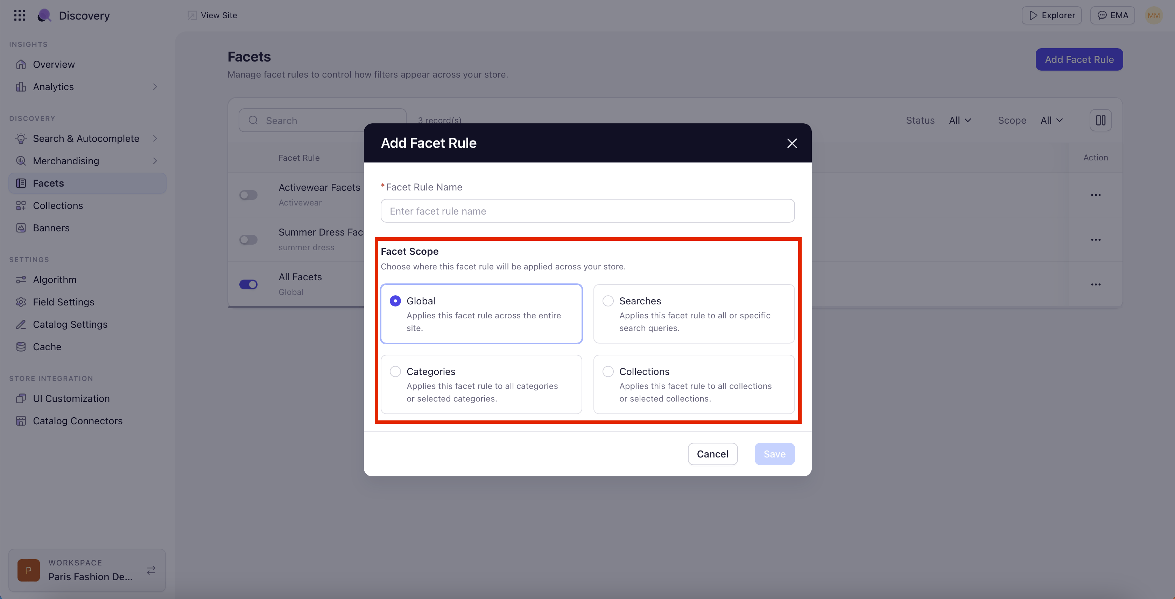Image resolution: width=1175 pixels, height=599 pixels.
Task: Click the UI Customization icon
Action: pos(21,398)
